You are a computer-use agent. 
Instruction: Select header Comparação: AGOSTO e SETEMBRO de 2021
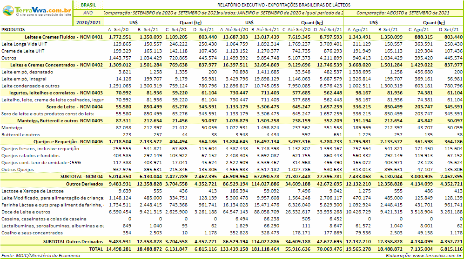(x=403, y=13)
